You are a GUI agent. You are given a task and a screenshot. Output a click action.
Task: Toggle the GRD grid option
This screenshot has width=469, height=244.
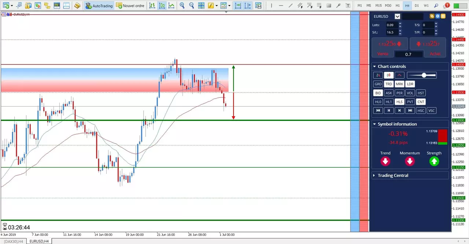click(378, 84)
